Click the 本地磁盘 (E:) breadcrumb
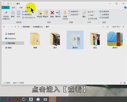 tap(38, 27)
